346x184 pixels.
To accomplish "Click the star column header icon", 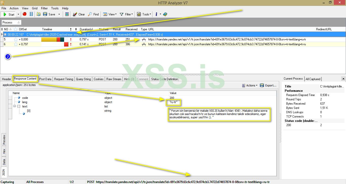I will point(16,29).
